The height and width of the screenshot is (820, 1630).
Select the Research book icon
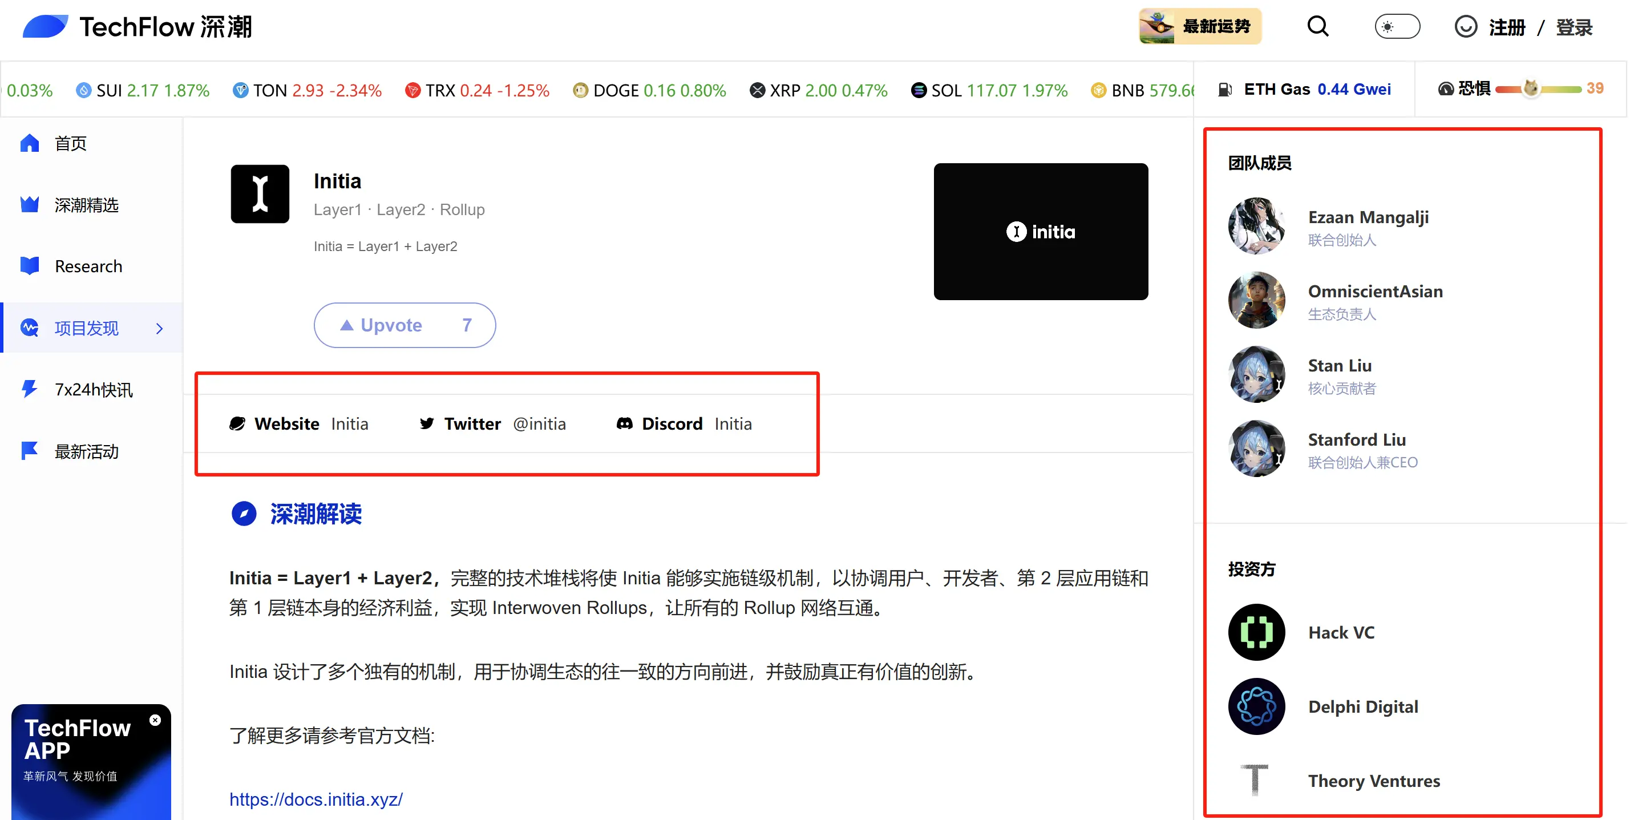click(x=29, y=265)
